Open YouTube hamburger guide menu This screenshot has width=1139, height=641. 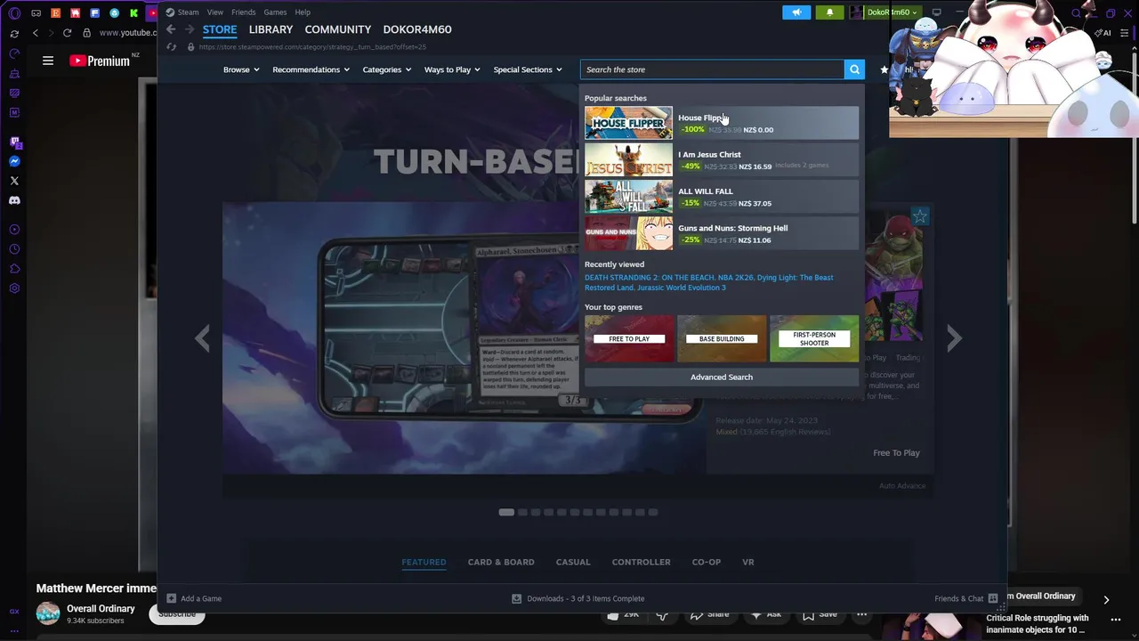[48, 61]
